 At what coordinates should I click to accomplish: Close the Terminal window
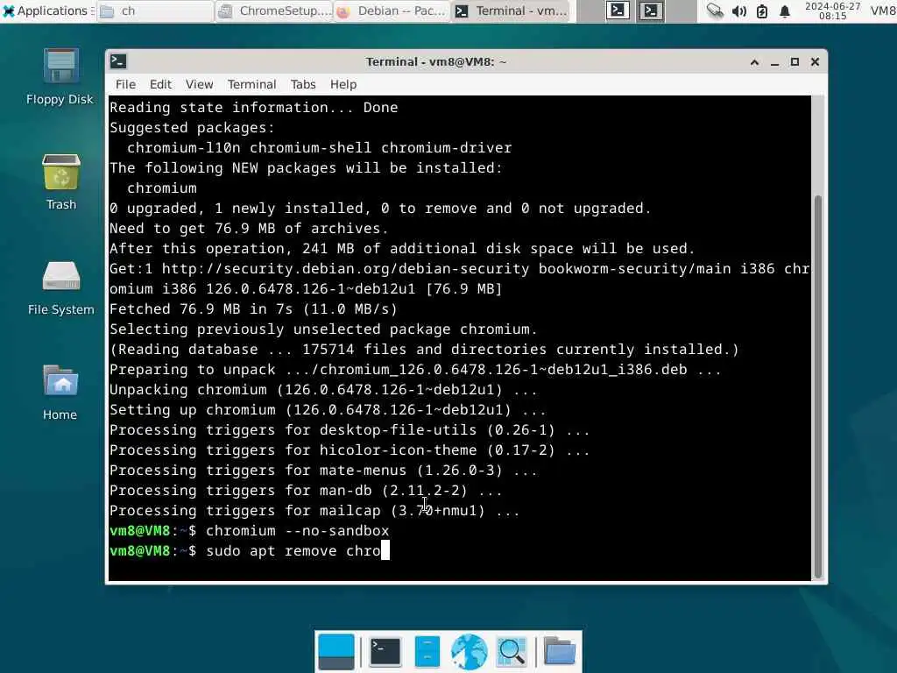coord(816,62)
